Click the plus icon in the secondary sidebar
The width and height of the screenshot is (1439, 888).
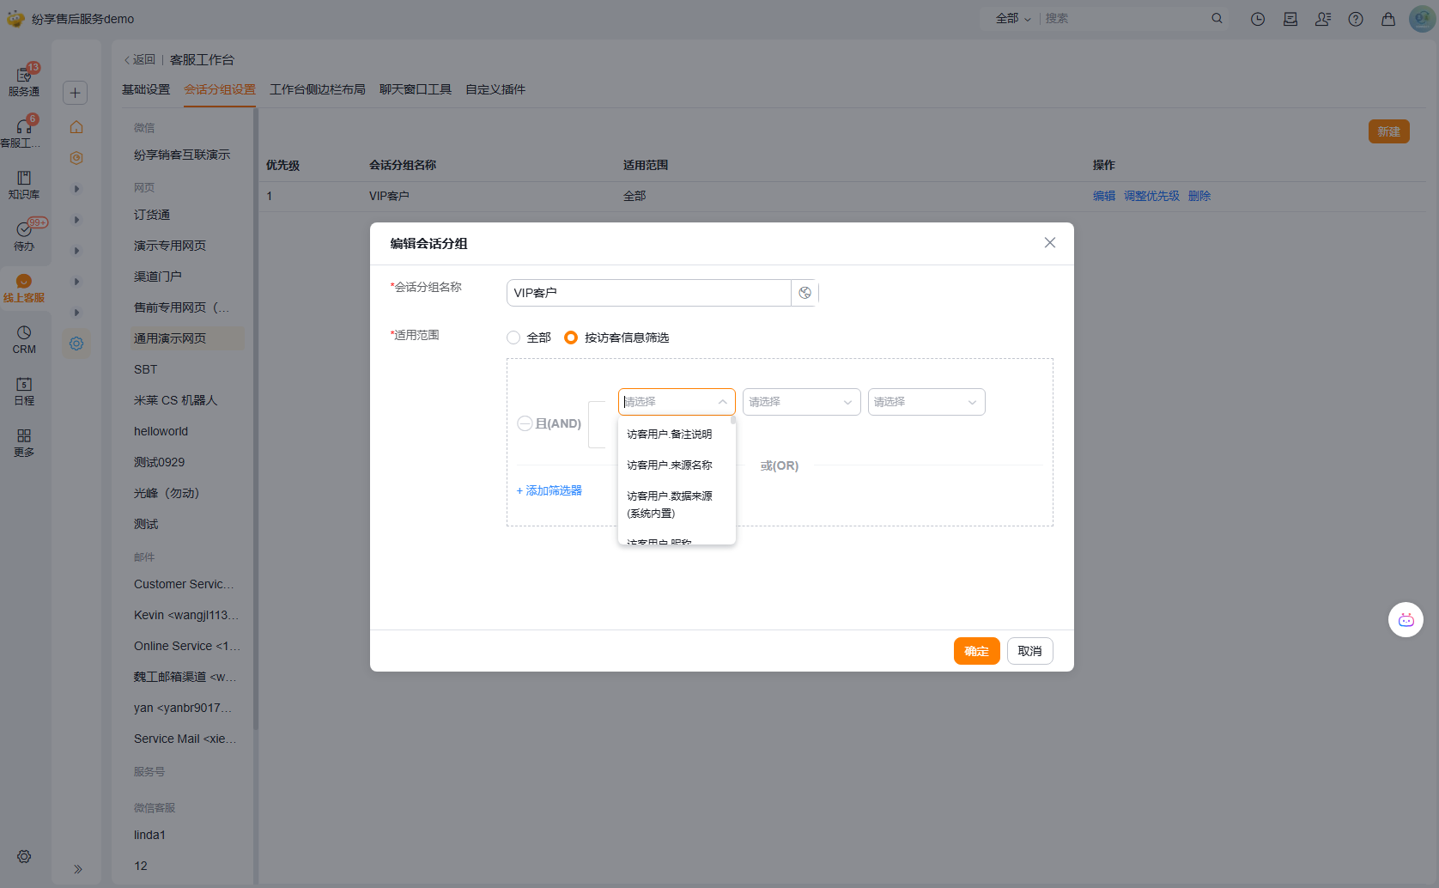click(x=76, y=93)
